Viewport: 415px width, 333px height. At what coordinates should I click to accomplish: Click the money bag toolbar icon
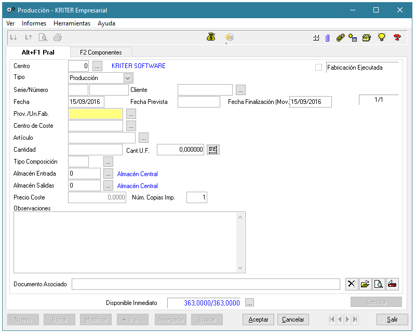tap(211, 37)
